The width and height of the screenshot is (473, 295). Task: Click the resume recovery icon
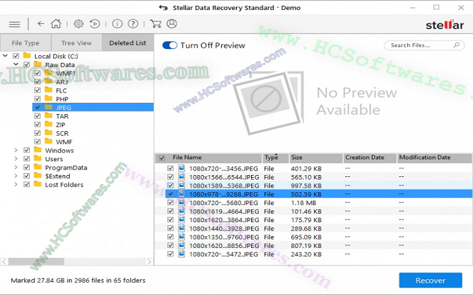[x=95, y=24]
